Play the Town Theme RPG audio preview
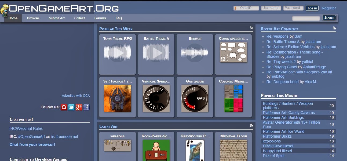Viewport: 347px width, 161px height. coord(118,52)
